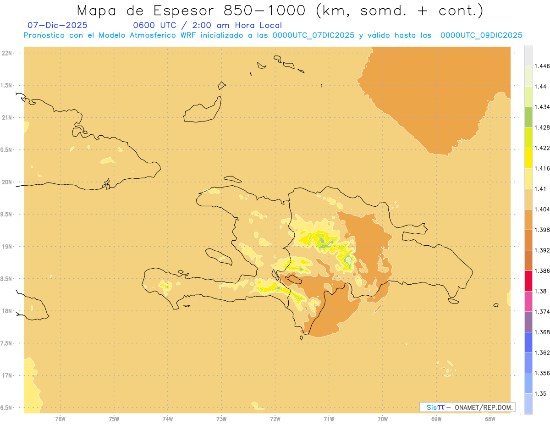
Task: Click the tan legend swatch between 1.404 and 1.41
Action: [x=528, y=199]
